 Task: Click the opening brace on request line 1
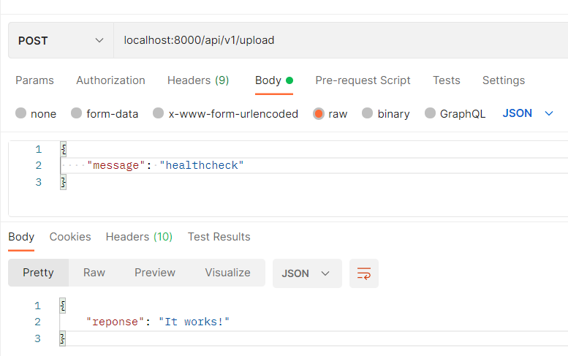[x=64, y=149]
